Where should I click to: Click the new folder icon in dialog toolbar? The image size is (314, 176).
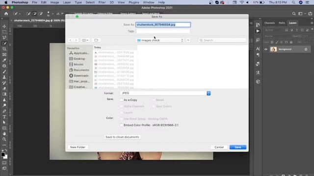click(x=96, y=40)
